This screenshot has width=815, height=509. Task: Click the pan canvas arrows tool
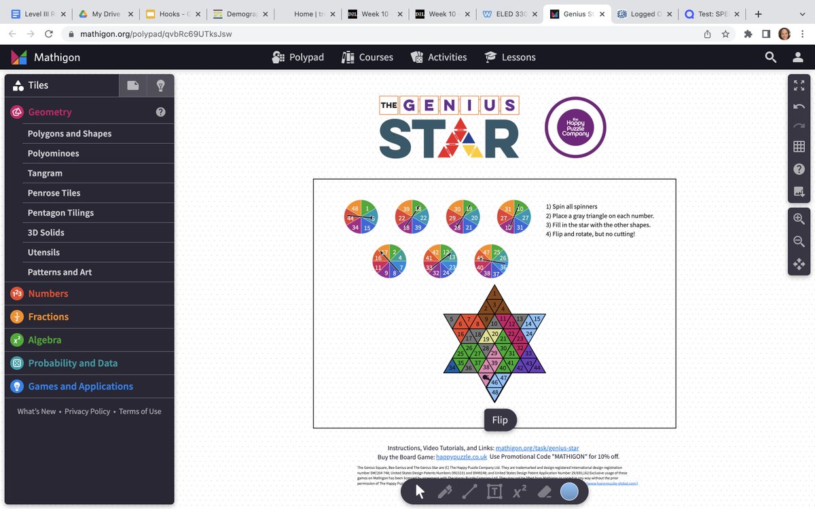pos(799,264)
